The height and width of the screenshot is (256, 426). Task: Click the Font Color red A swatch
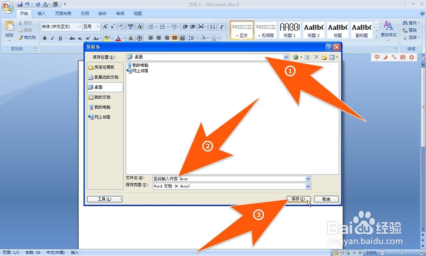118,38
